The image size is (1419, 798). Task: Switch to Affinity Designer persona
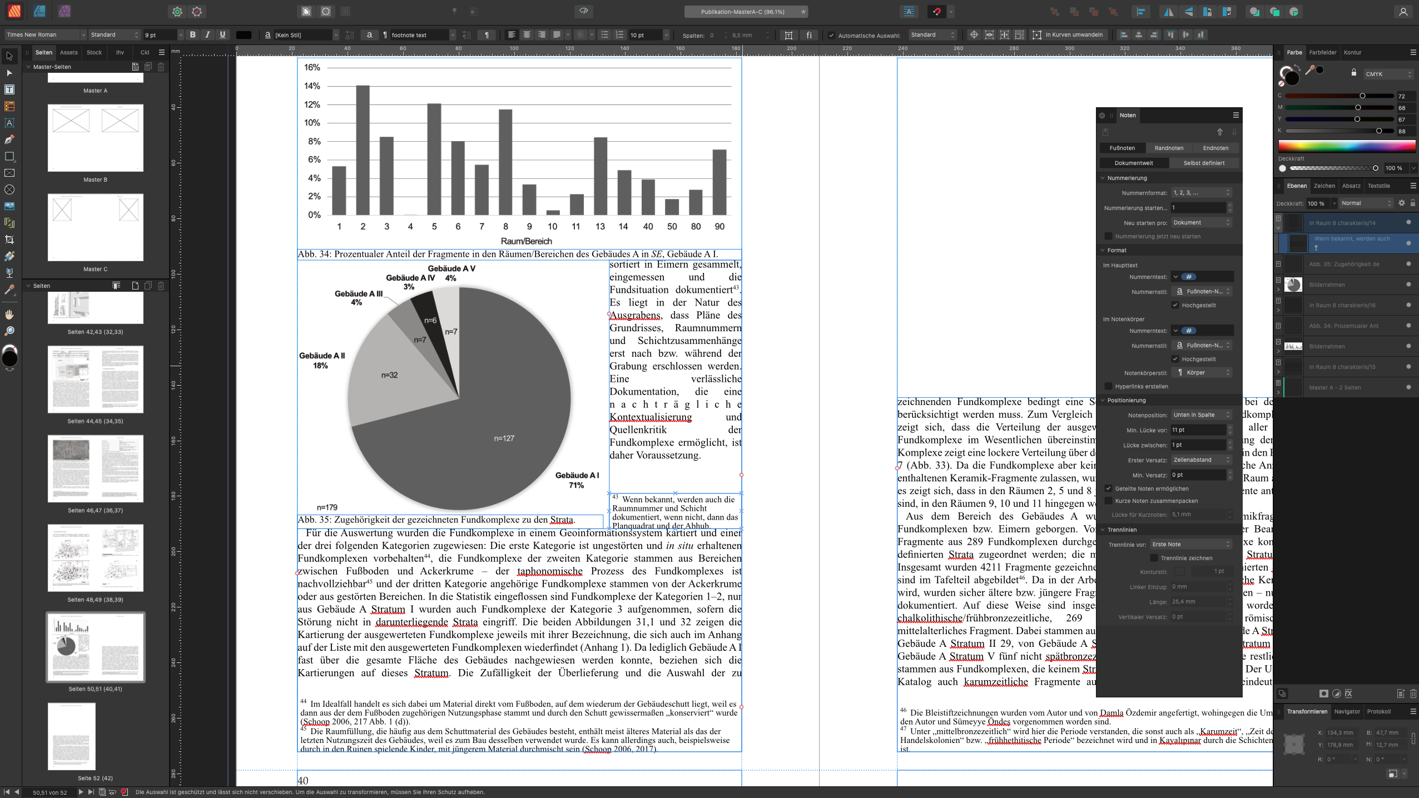click(x=39, y=11)
